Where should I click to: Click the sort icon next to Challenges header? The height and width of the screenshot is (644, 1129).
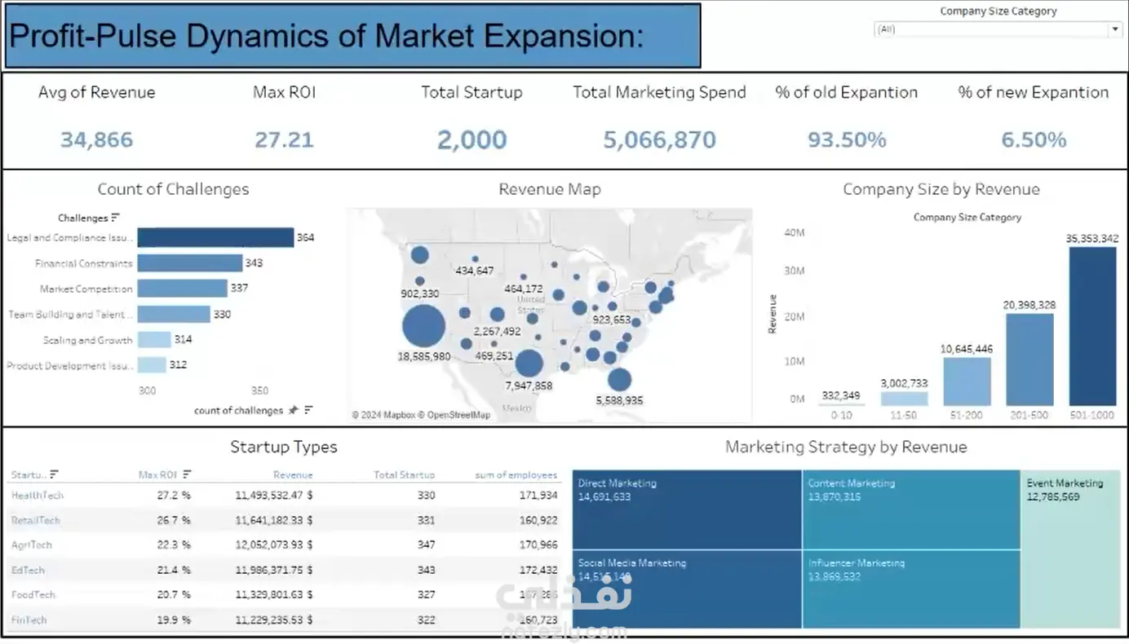click(x=115, y=218)
